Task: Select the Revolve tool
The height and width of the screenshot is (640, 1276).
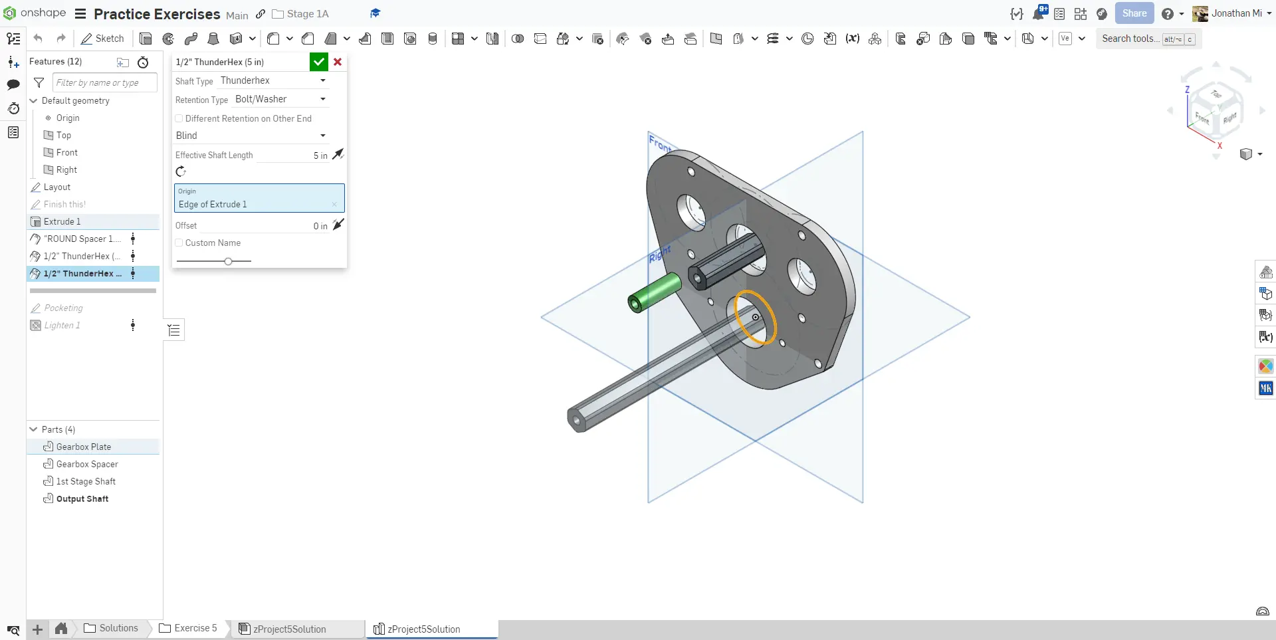Action: pos(168,39)
